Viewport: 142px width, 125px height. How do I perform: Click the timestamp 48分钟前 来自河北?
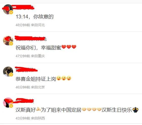click(30, 25)
